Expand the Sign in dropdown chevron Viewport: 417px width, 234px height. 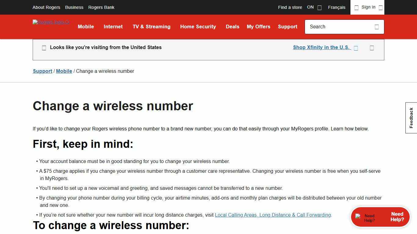tap(381, 7)
